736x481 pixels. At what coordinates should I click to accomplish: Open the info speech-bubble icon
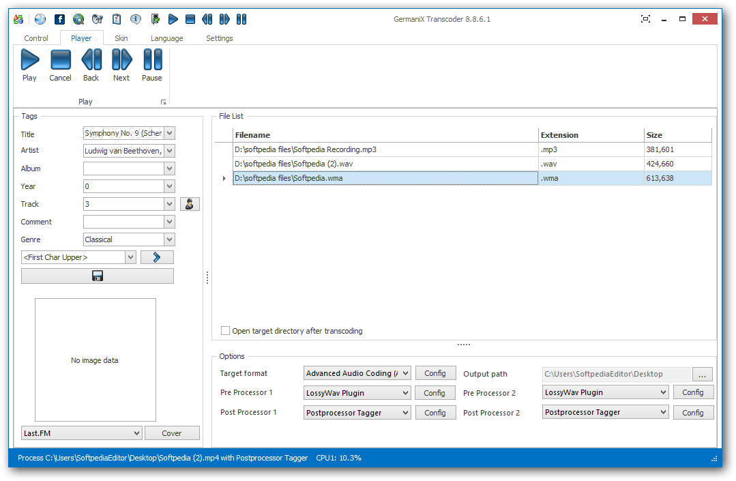coord(136,19)
